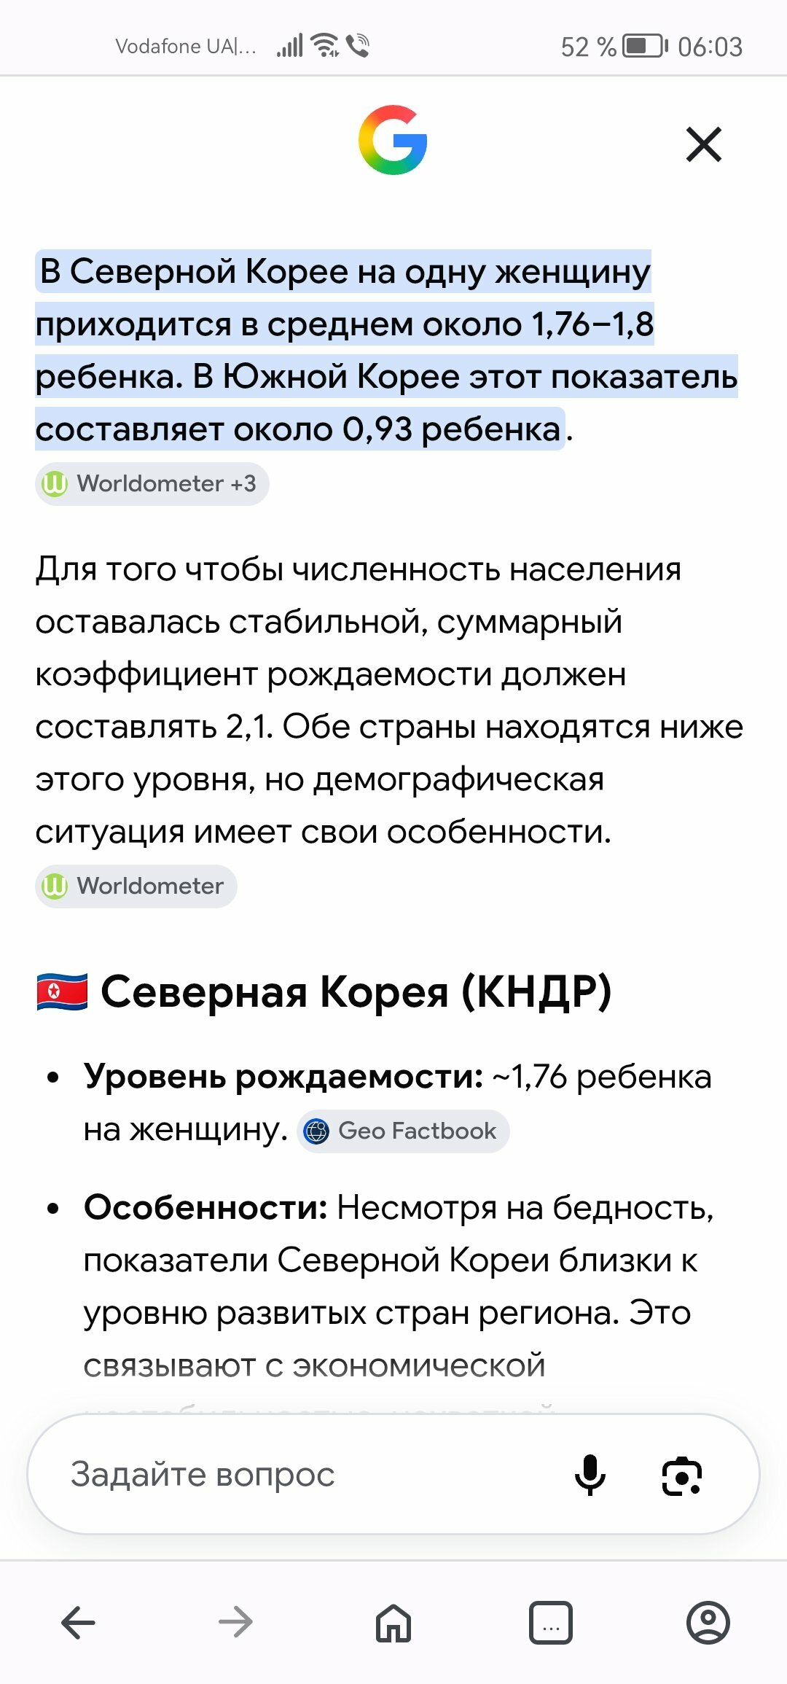Go forward with the browser forward arrow
This screenshot has width=787, height=1684.
(x=235, y=1622)
